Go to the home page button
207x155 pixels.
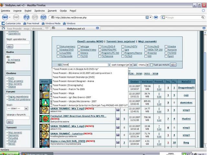43,17
